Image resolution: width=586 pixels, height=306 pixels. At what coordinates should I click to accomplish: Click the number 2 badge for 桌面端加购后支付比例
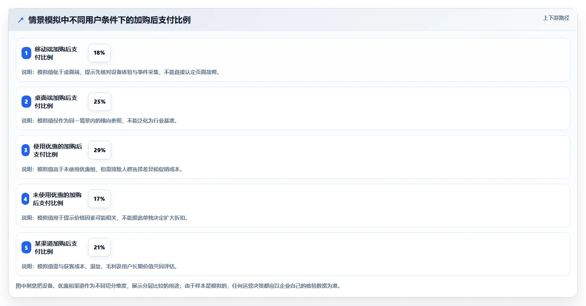click(x=26, y=102)
